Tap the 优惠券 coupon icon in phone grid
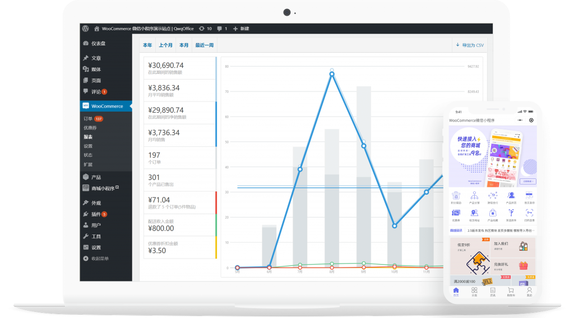Viewport: 574px width, 318px height. tap(456, 215)
